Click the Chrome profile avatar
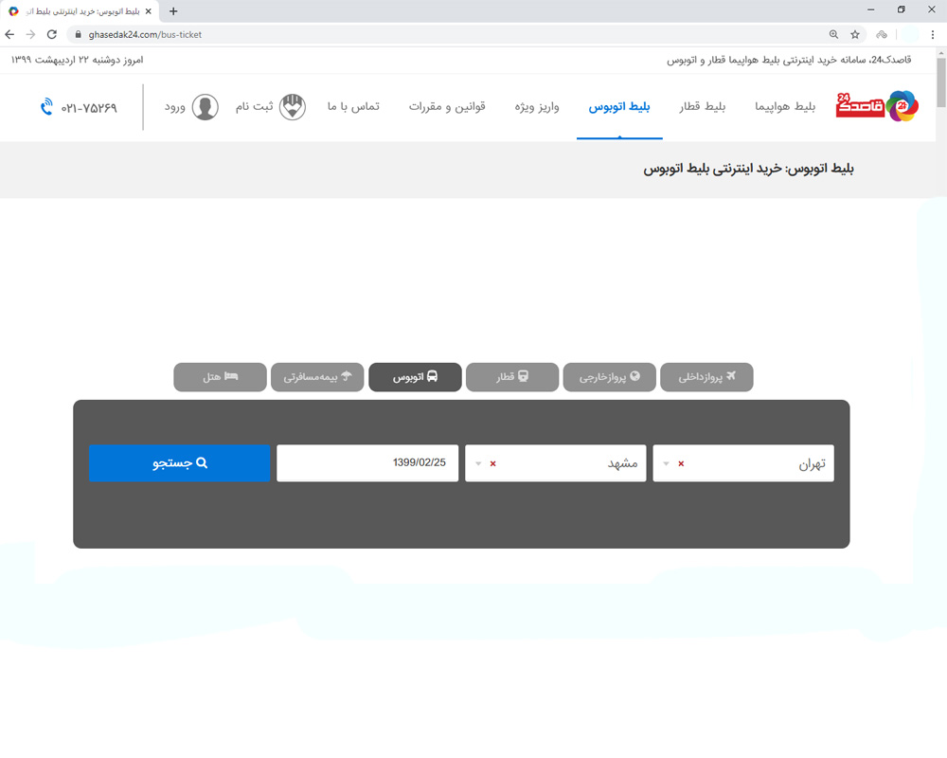This screenshot has height=758, width=947. click(909, 34)
